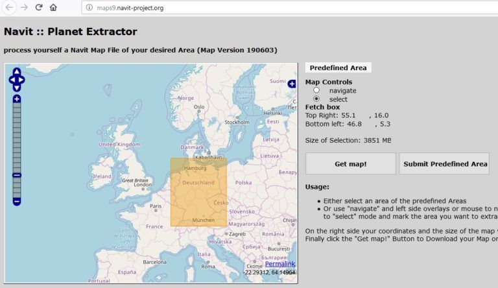Pan the map up with the top arrow
Screen dimensions: 498x288
17,71
